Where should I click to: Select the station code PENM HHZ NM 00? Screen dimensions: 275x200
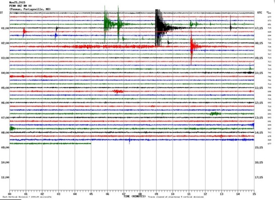click(20, 6)
